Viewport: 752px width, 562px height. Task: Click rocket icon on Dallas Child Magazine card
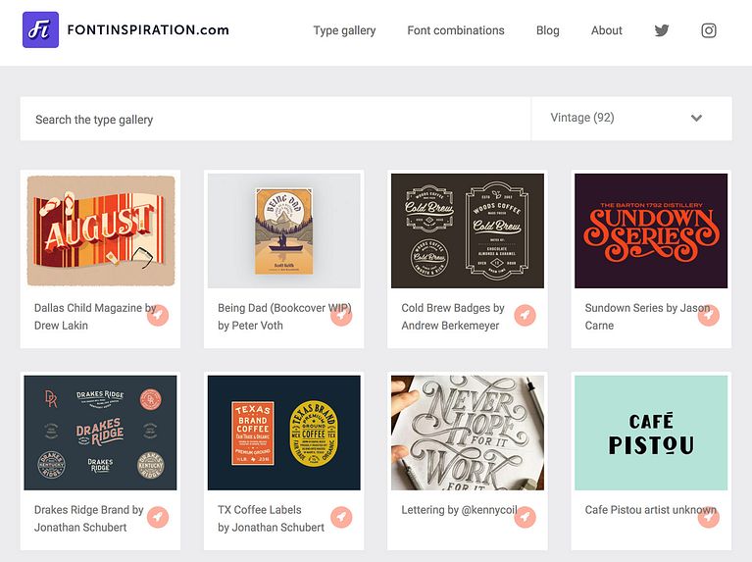(158, 315)
